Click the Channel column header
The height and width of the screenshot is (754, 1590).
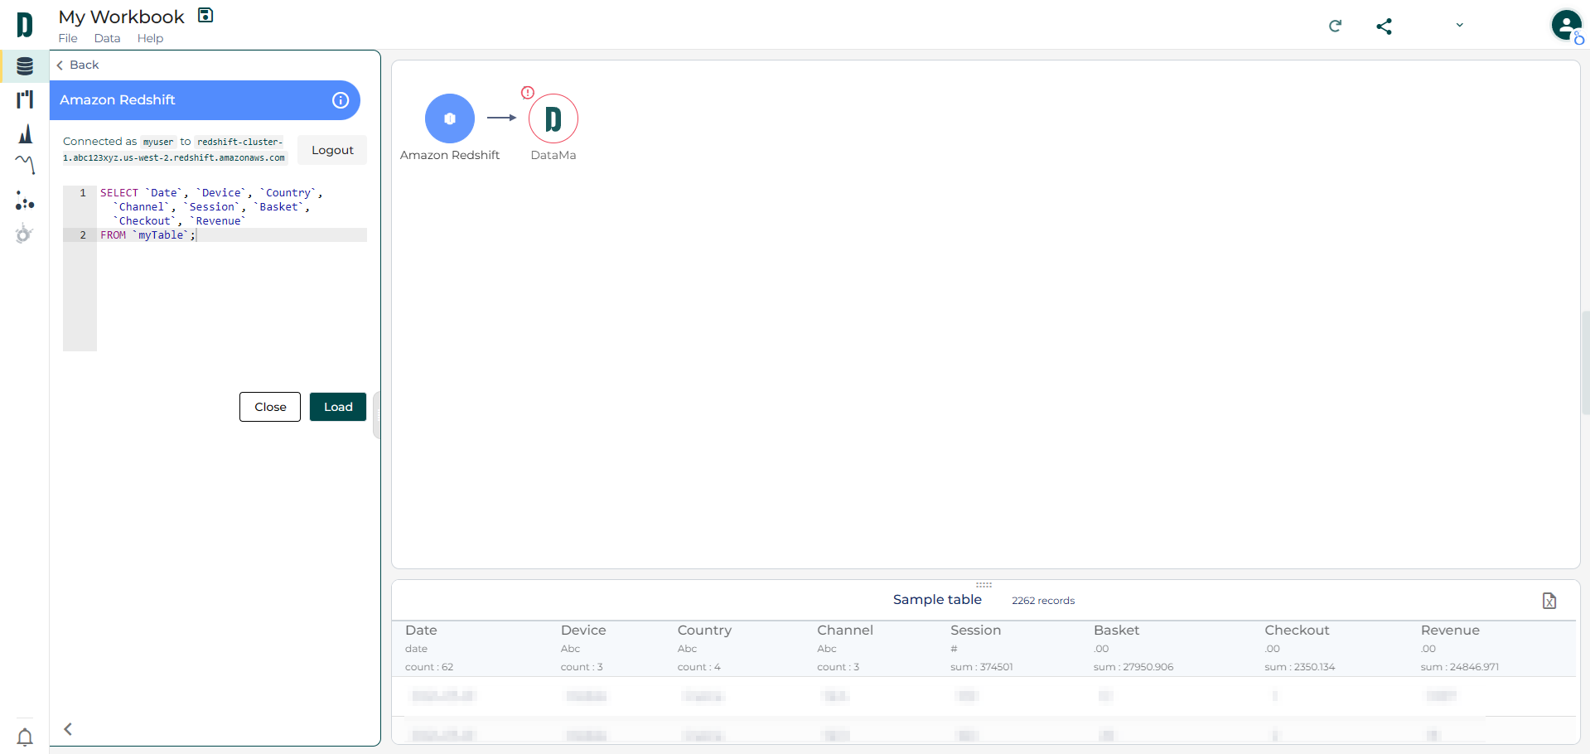845,631
